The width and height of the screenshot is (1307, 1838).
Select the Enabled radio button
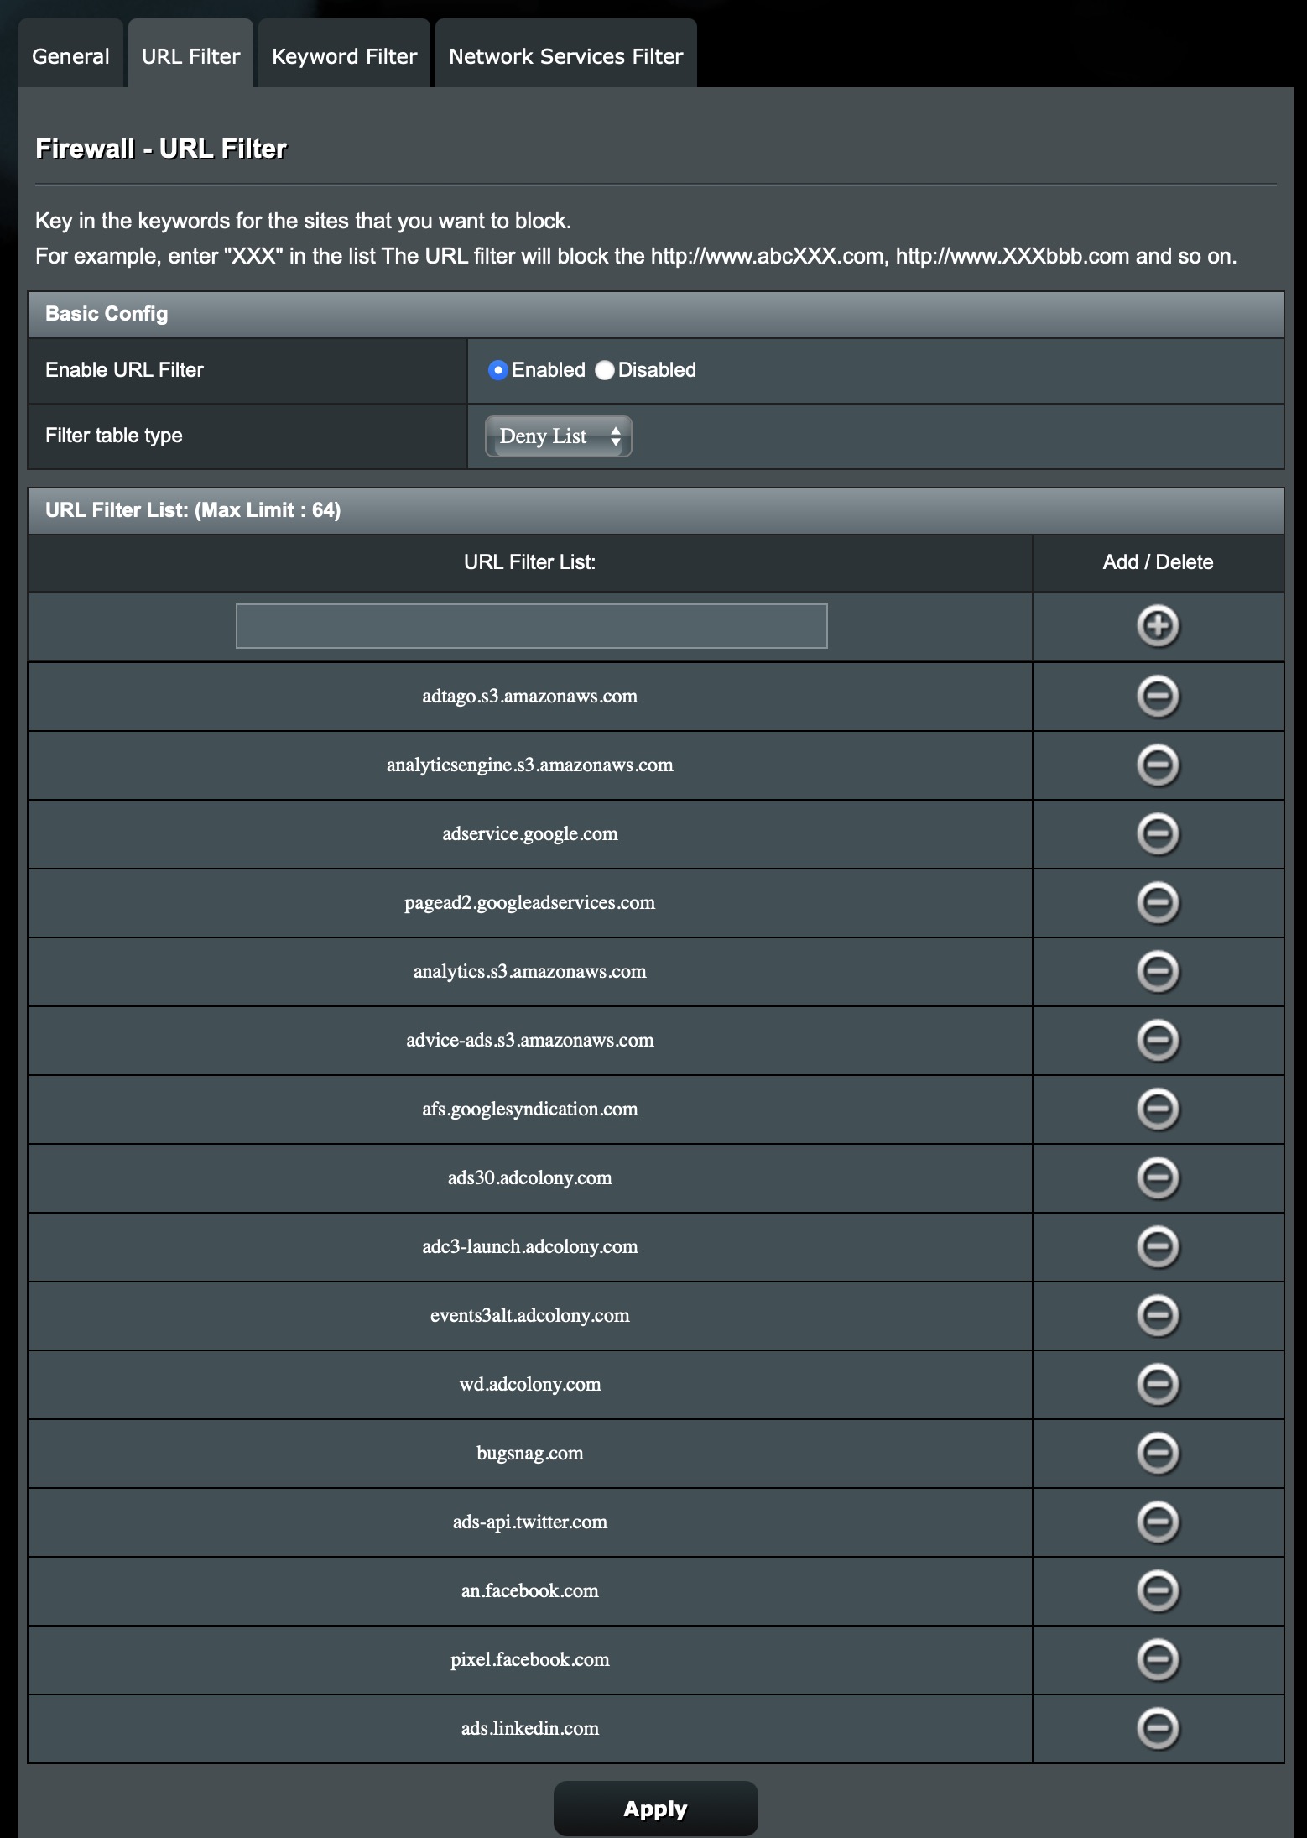[x=498, y=370]
